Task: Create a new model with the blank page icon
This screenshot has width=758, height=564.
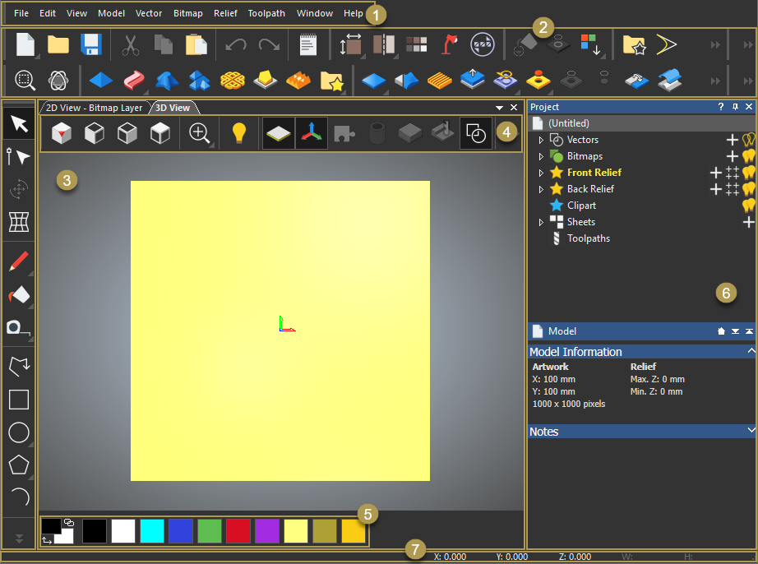Action: coord(25,44)
